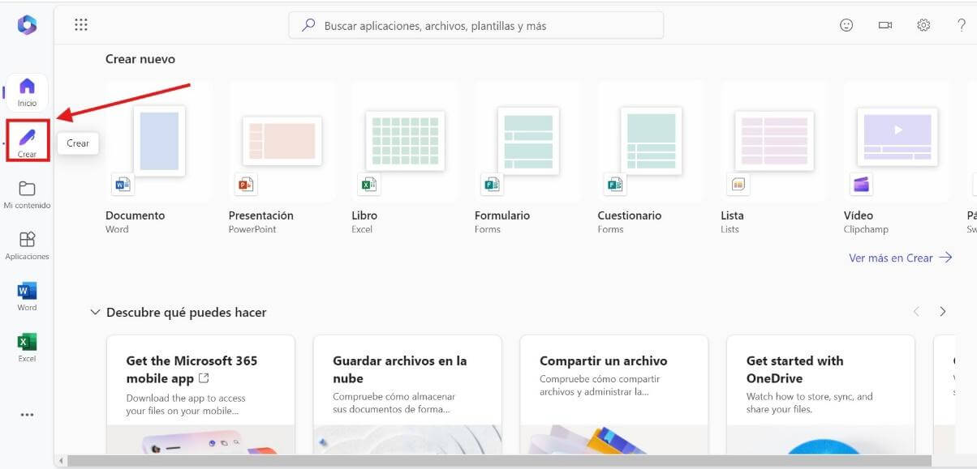Open Mi contenido folder in sidebar
The width and height of the screenshot is (977, 469).
pos(27,195)
